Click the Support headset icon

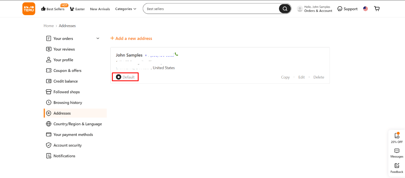(x=340, y=9)
